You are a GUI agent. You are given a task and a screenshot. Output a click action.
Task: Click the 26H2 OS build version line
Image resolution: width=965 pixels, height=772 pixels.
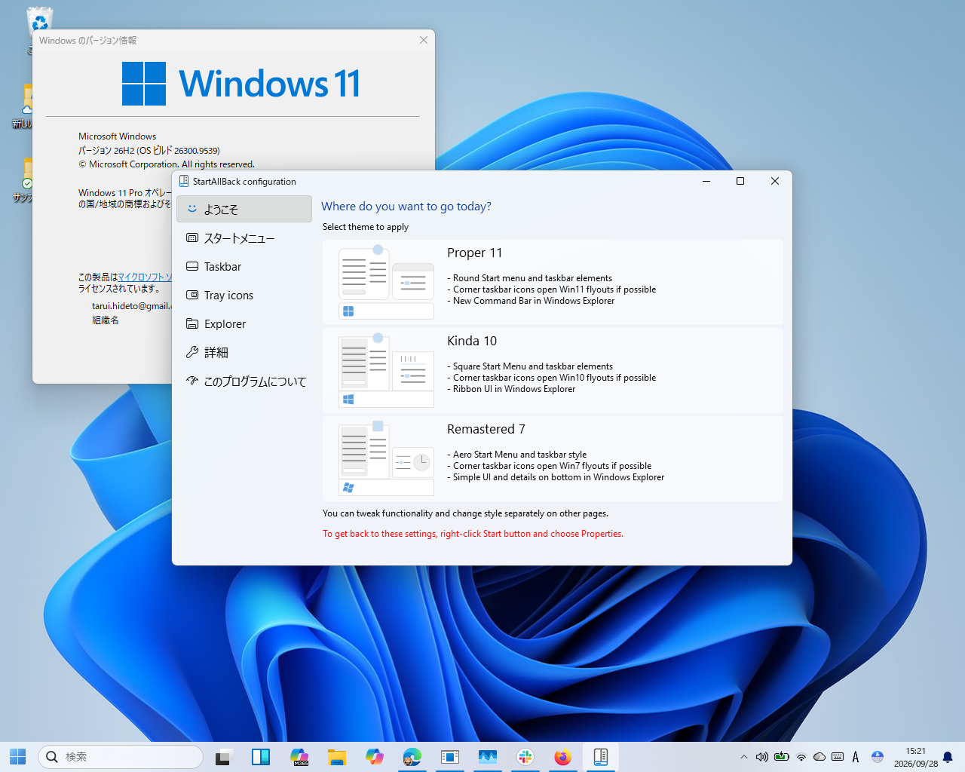tap(149, 150)
